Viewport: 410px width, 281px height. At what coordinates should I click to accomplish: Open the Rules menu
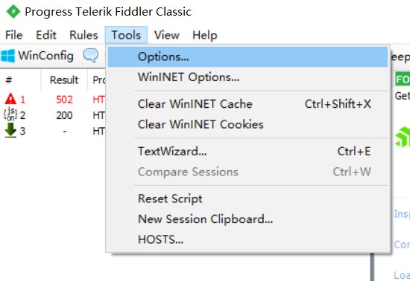pos(83,35)
